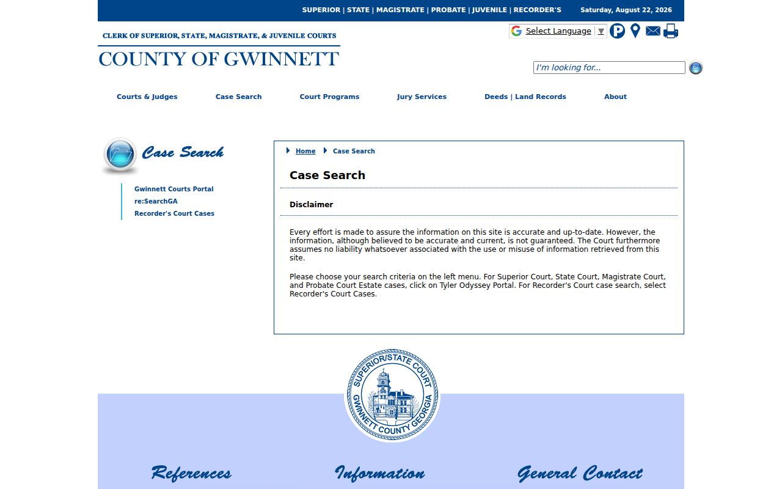
Task: Click the STATE link in top bar
Action: pos(358,10)
